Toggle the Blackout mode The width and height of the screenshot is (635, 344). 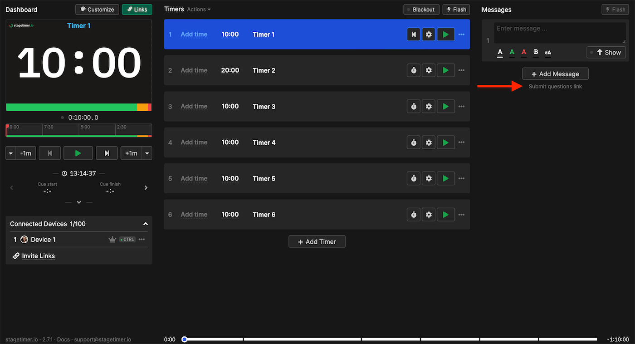click(420, 10)
